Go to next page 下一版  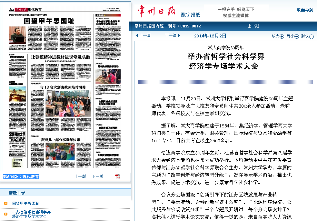[97, 176]
